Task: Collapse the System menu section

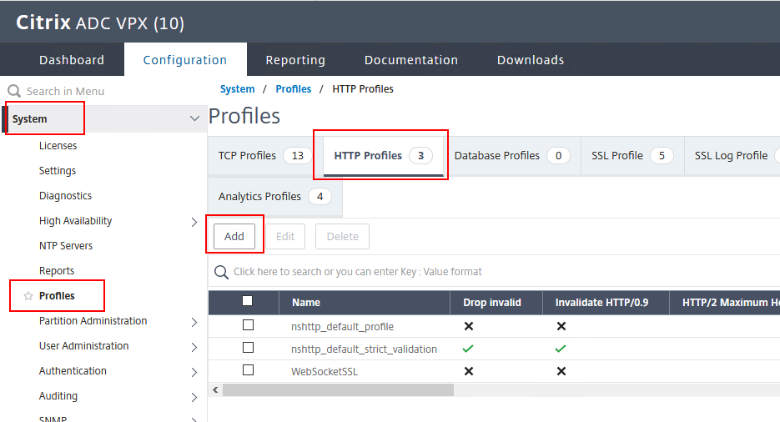Action: pyautogui.click(x=194, y=119)
